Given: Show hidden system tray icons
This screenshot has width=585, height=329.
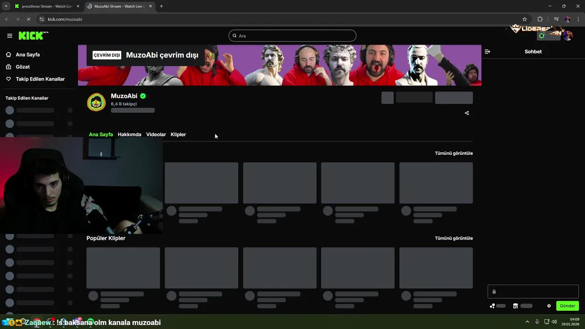Looking at the screenshot, I should click(x=527, y=322).
